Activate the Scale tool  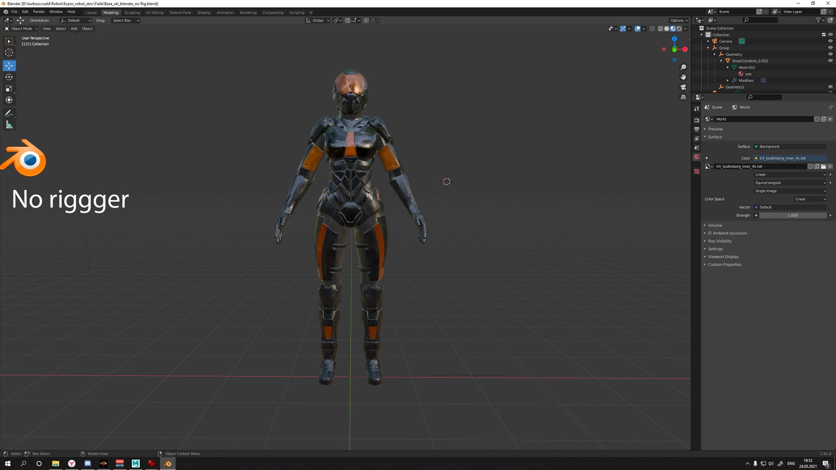(9, 88)
